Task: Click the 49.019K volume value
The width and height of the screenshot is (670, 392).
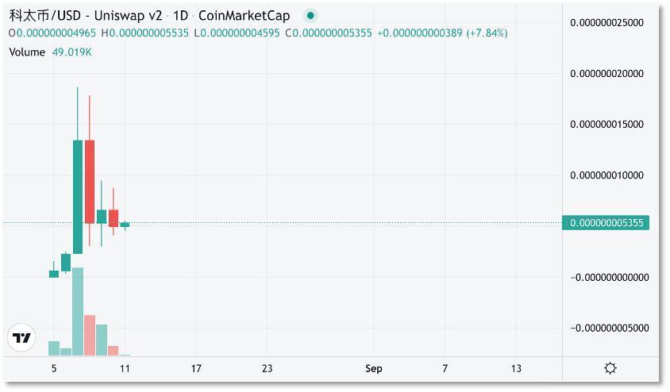Action: point(72,52)
